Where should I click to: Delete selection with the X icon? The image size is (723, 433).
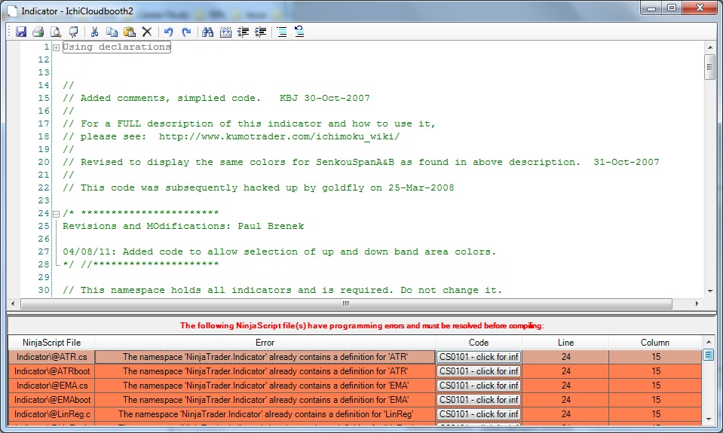click(146, 32)
